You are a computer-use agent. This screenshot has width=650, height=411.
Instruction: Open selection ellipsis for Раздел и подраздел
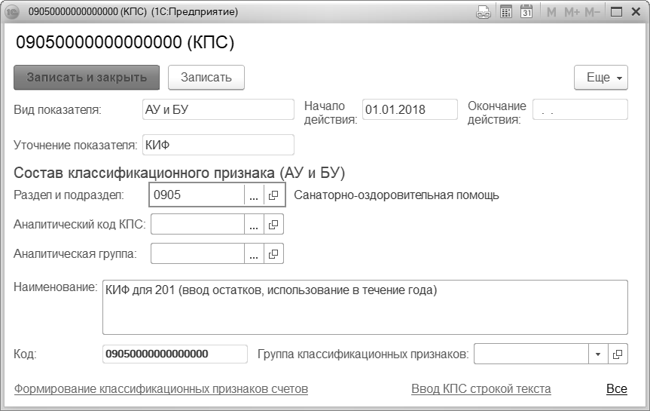254,195
